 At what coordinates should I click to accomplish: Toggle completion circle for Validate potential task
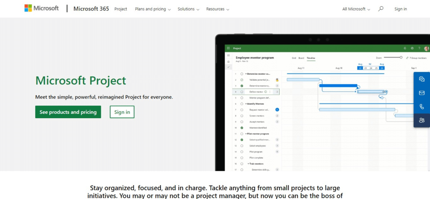[242, 80]
